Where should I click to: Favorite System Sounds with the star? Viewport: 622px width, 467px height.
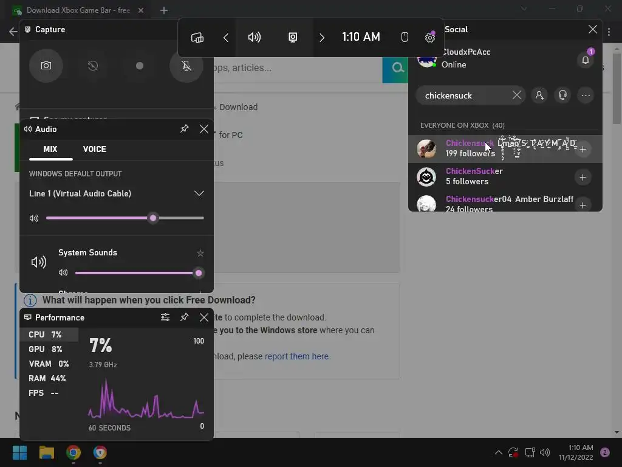(200, 253)
